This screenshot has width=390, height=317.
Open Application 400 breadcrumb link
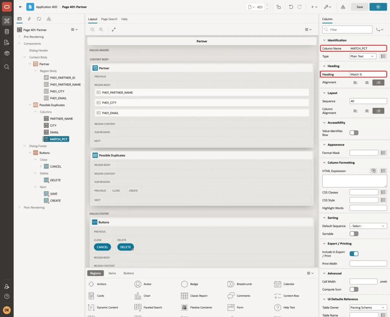[x=46, y=7]
